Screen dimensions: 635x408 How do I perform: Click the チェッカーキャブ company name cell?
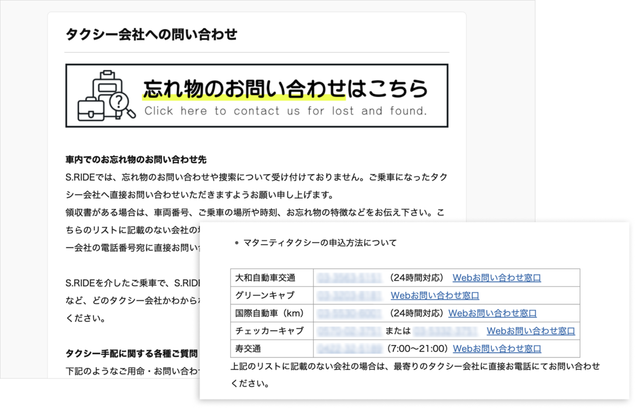(x=272, y=331)
